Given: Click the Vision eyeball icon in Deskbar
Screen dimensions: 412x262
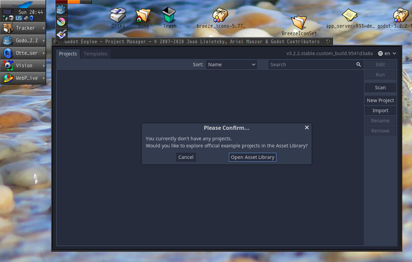Looking at the screenshot, I should click(8, 66).
